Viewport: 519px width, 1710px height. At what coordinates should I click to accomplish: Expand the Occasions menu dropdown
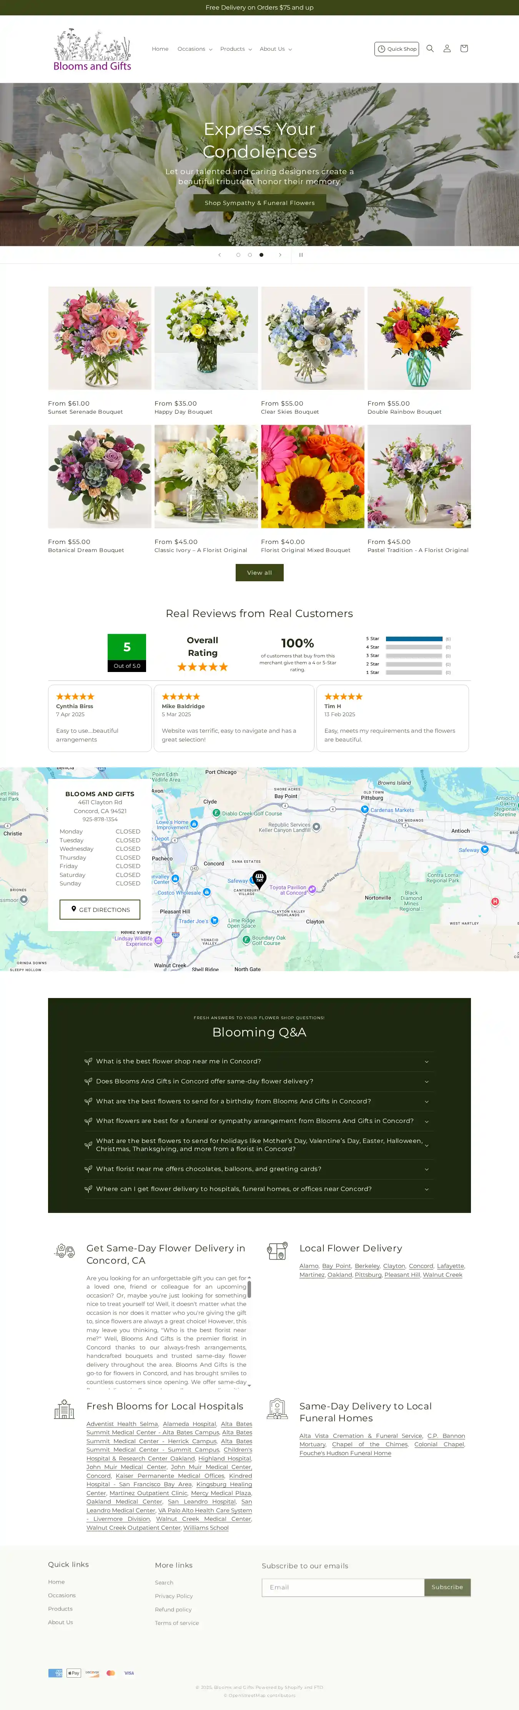pos(195,49)
